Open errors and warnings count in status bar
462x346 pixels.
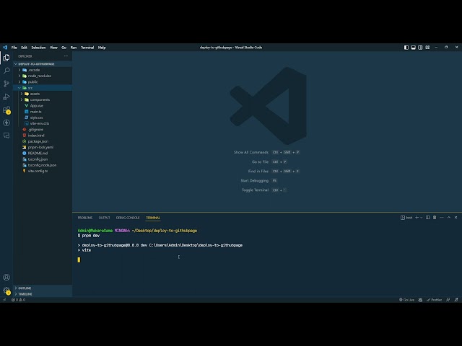(18, 300)
